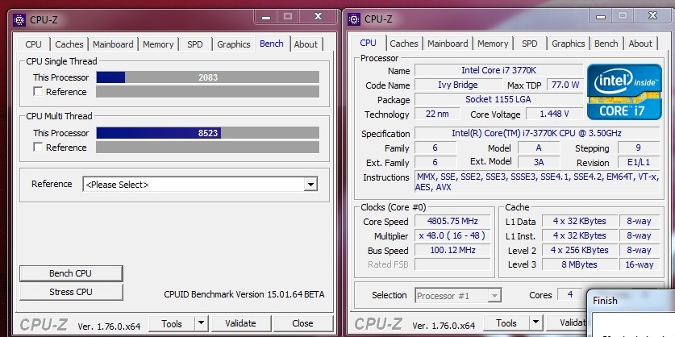Click empty single thread Reference bar
675x337 pixels.
[x=207, y=92]
